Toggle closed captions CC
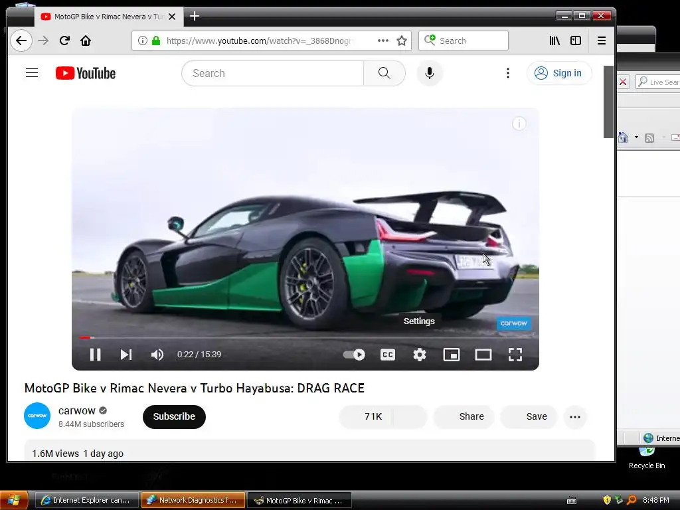The image size is (680, 510). pos(388,355)
